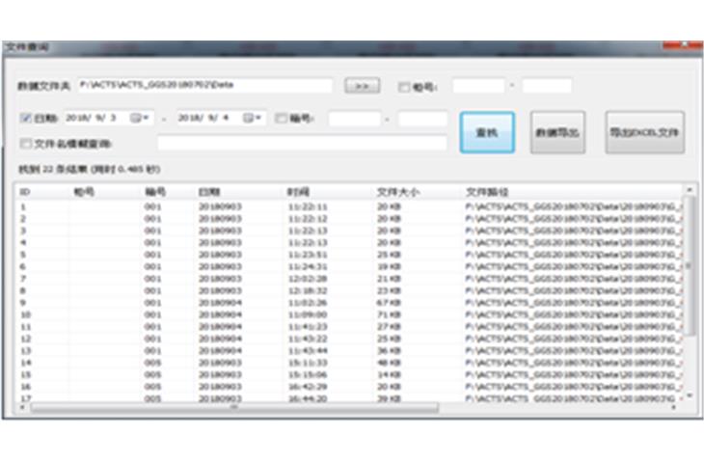
Task: Click the 导出EXCEL文件 button
Action: point(644,133)
